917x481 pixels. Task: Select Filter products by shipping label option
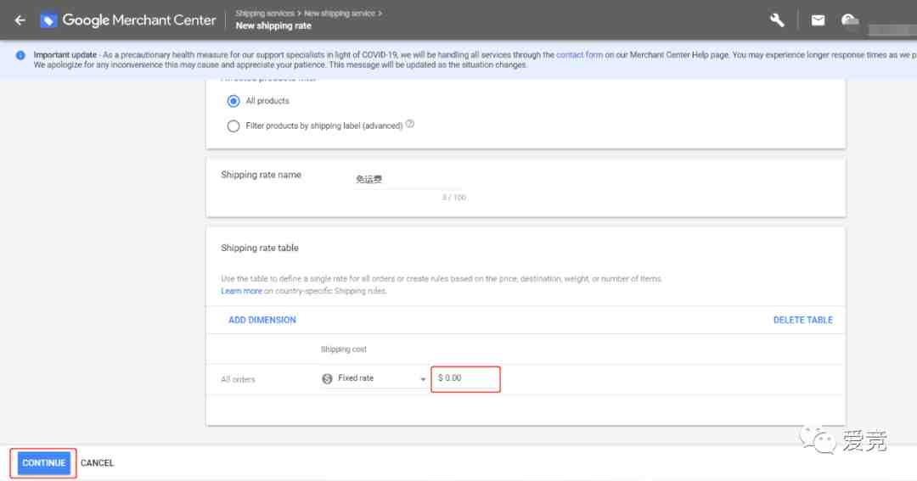point(233,126)
